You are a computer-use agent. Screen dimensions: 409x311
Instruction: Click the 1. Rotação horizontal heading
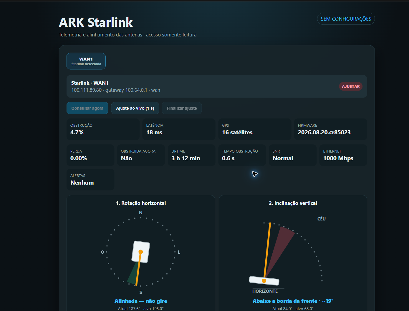(x=141, y=203)
